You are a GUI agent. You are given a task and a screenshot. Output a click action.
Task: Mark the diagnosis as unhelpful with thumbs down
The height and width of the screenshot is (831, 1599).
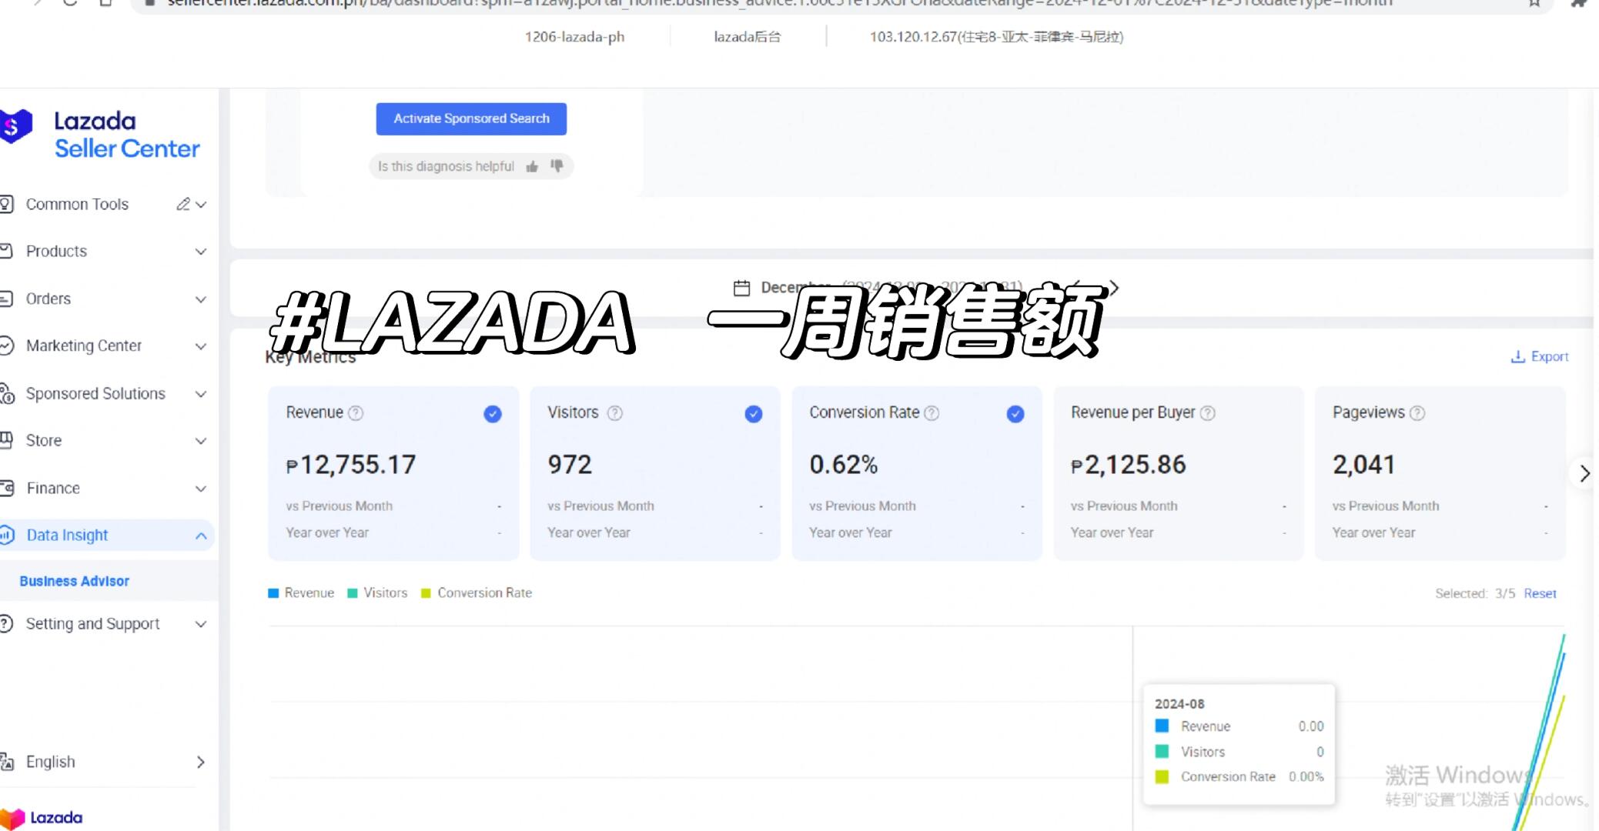(x=557, y=165)
